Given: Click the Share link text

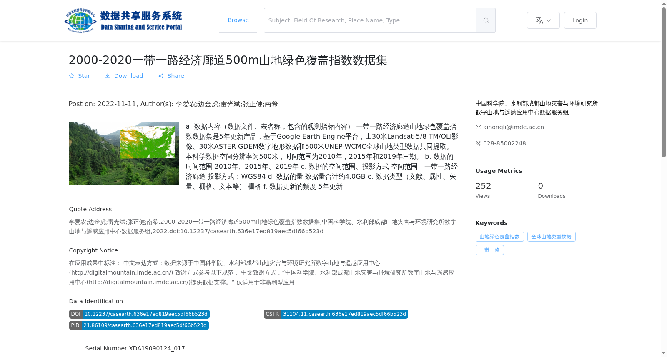Looking at the screenshot, I should pos(176,76).
